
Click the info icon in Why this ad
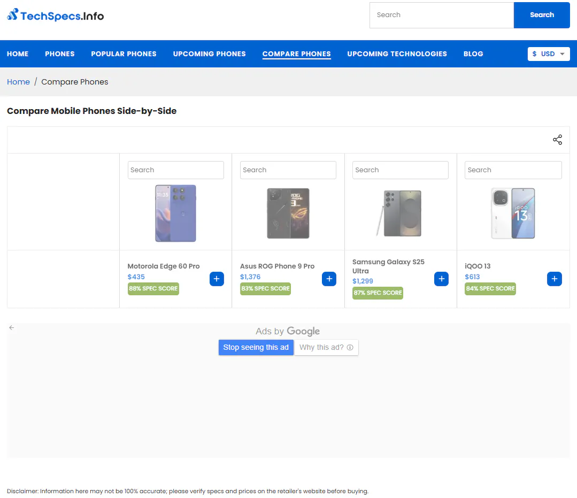click(350, 348)
